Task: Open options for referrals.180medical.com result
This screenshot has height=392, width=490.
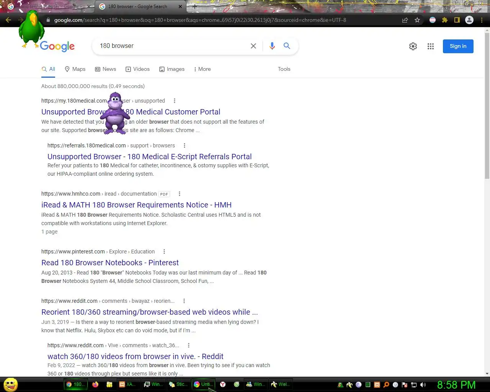Action: 185,145
